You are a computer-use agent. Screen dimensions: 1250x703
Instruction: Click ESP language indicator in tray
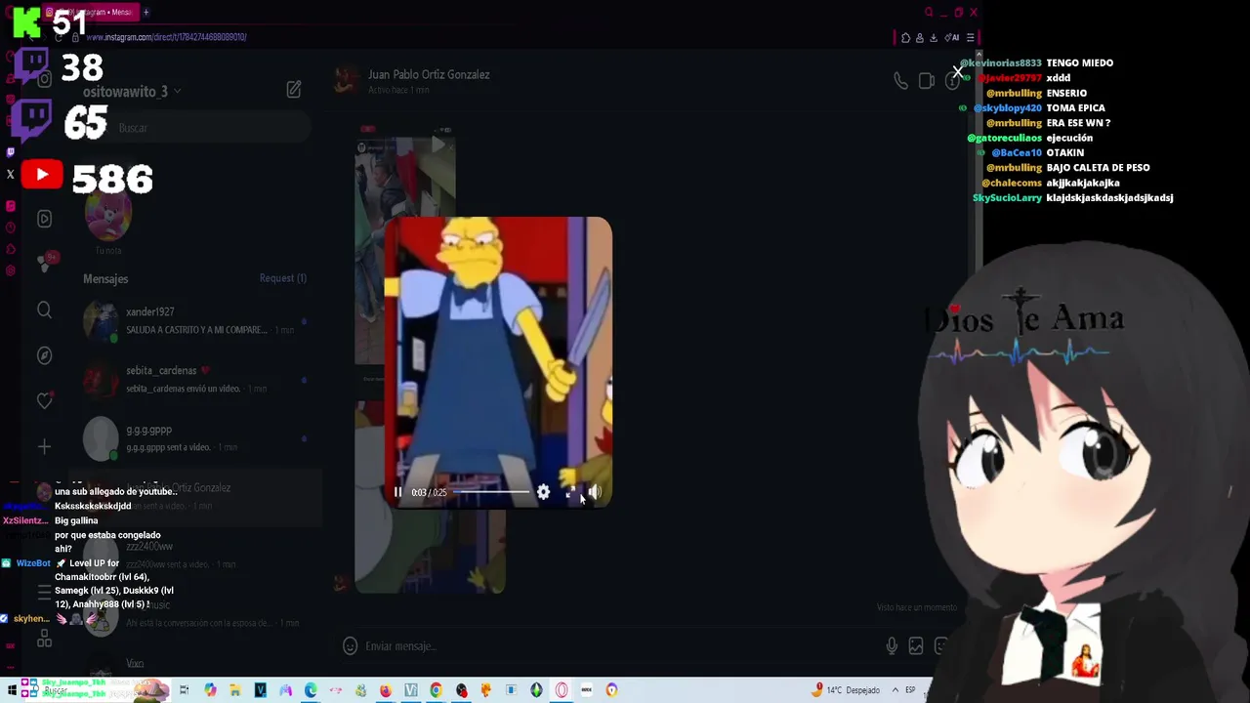click(x=910, y=690)
